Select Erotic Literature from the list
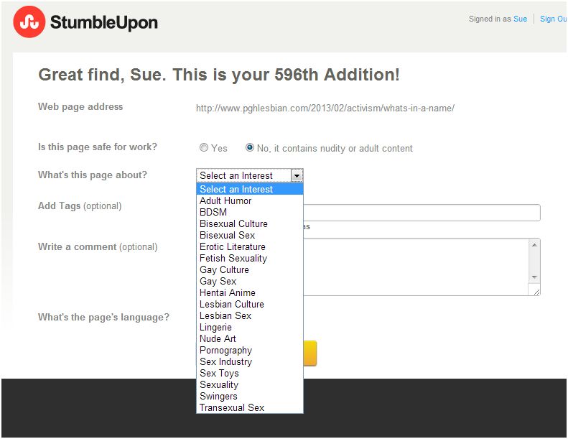568x439 pixels. pyautogui.click(x=232, y=247)
